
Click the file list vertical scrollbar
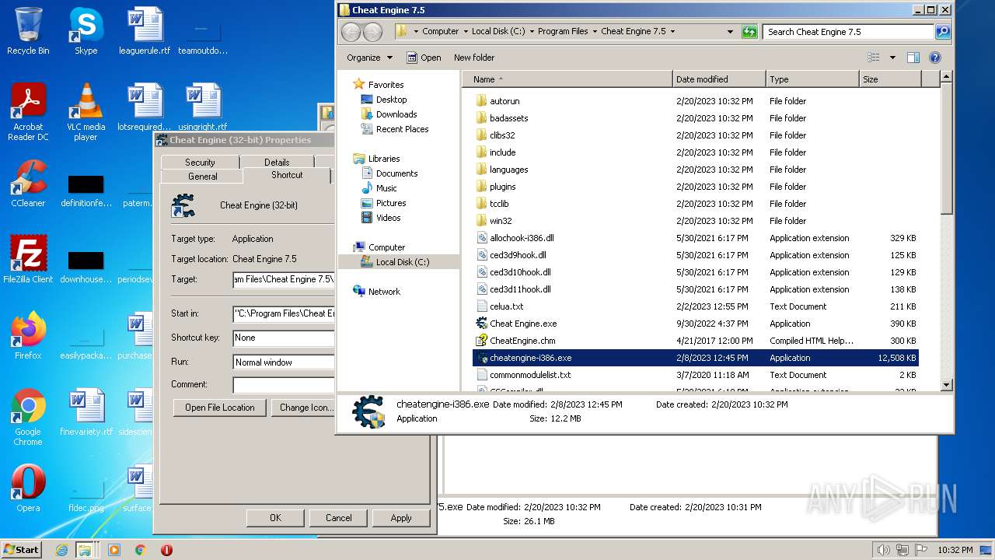click(946, 230)
